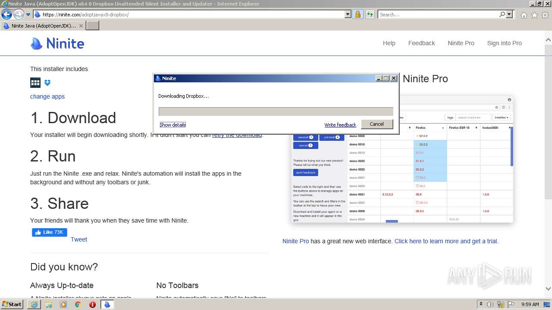Image resolution: width=552 pixels, height=310 pixels.
Task: Click the Dropbox download progress bar
Action: tap(276, 112)
